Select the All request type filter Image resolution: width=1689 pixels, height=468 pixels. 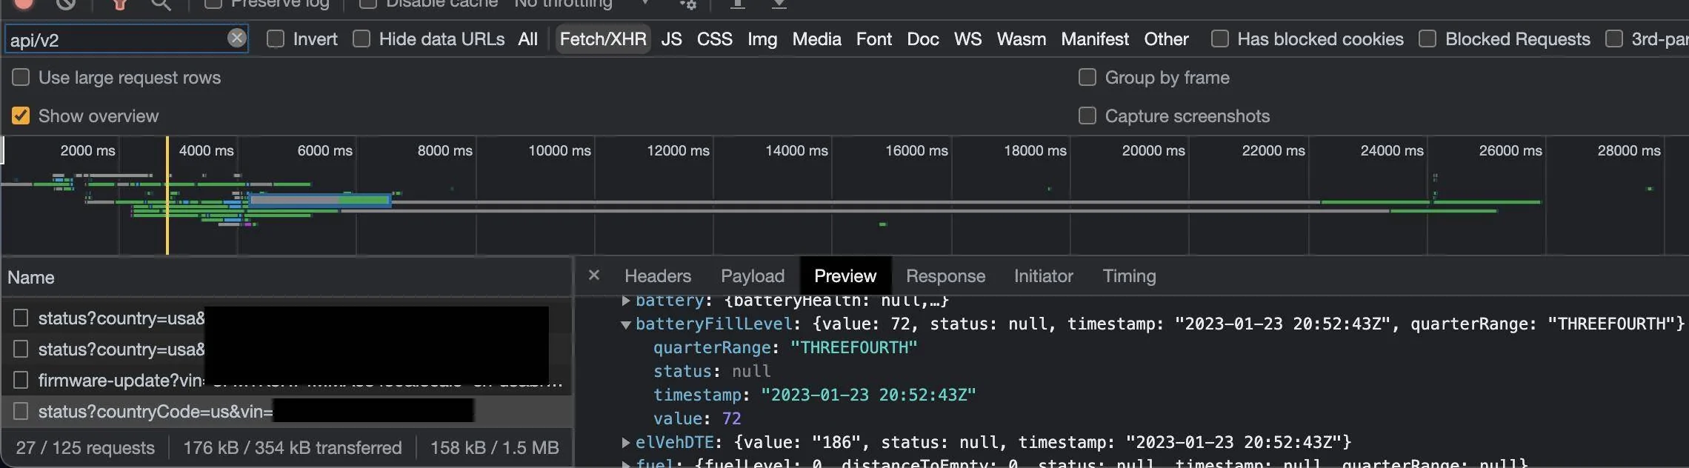(x=527, y=39)
